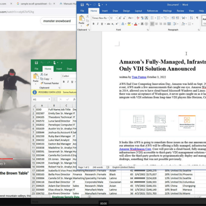Center align text in Word
The height and width of the screenshot is (206, 206).
[x=156, y=24]
